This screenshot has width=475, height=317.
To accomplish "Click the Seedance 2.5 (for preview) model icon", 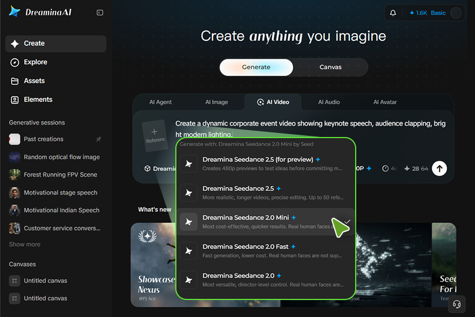I will pyautogui.click(x=189, y=164).
